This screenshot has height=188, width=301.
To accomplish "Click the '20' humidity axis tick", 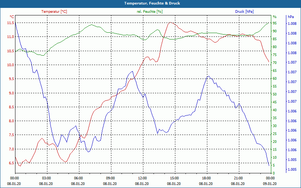I will coord(275,142).
